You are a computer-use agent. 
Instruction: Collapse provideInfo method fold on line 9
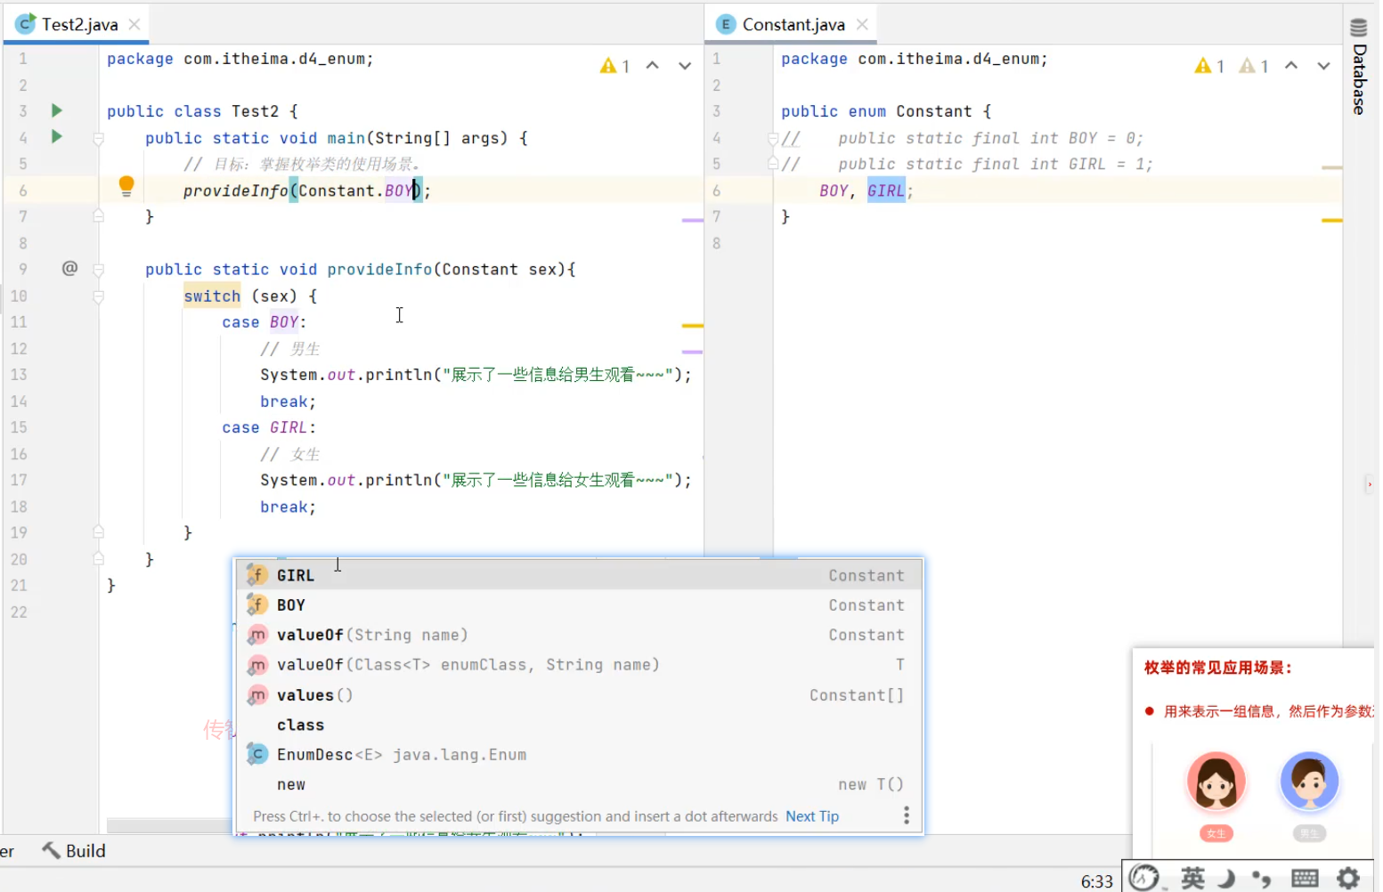click(99, 270)
